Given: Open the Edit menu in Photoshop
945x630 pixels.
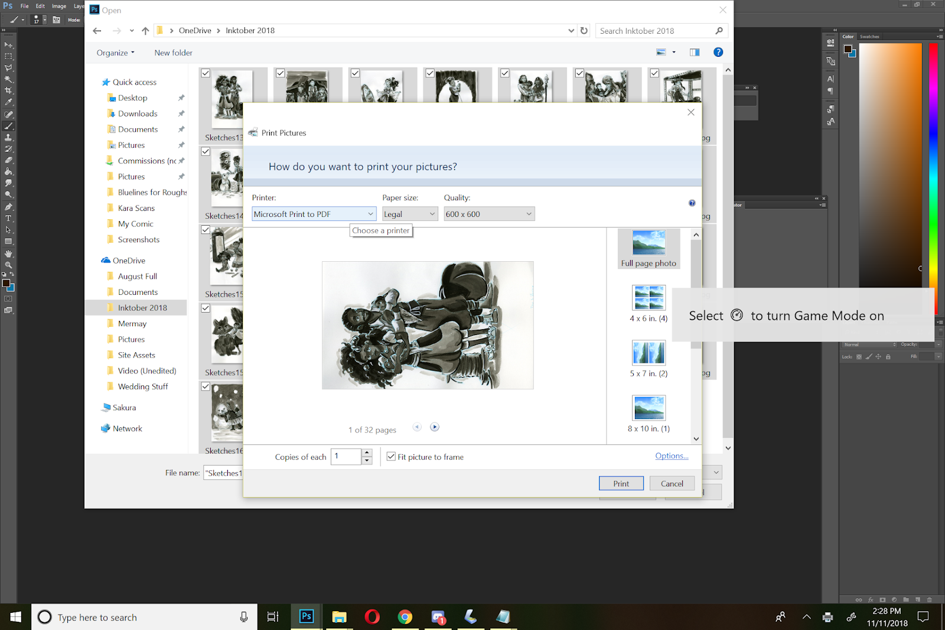Looking at the screenshot, I should click(x=40, y=6).
